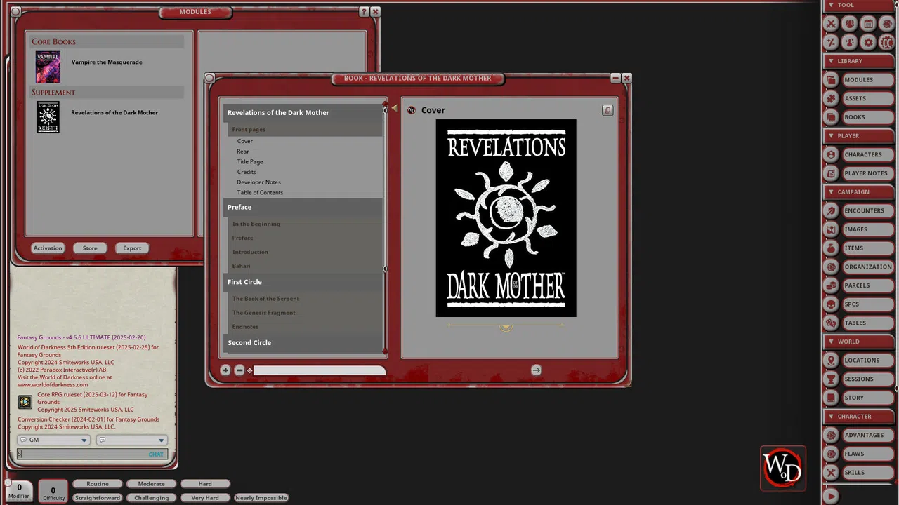Open the effects person-sparkle tool icon
Viewport: 899px width, 505px height.
click(x=849, y=43)
